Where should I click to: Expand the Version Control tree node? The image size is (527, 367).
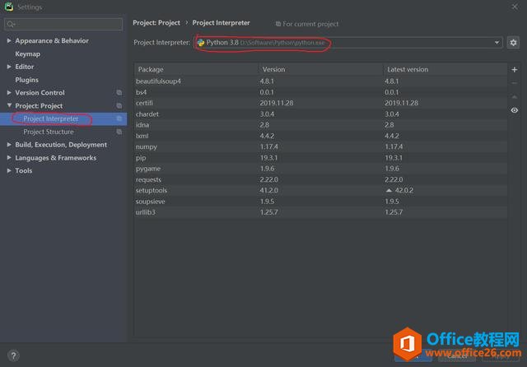pyautogui.click(x=9, y=92)
